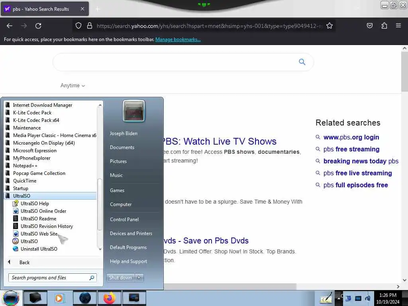Click the URL address bar
Image resolution: width=408 pixels, height=306 pixels.
[x=209, y=26]
